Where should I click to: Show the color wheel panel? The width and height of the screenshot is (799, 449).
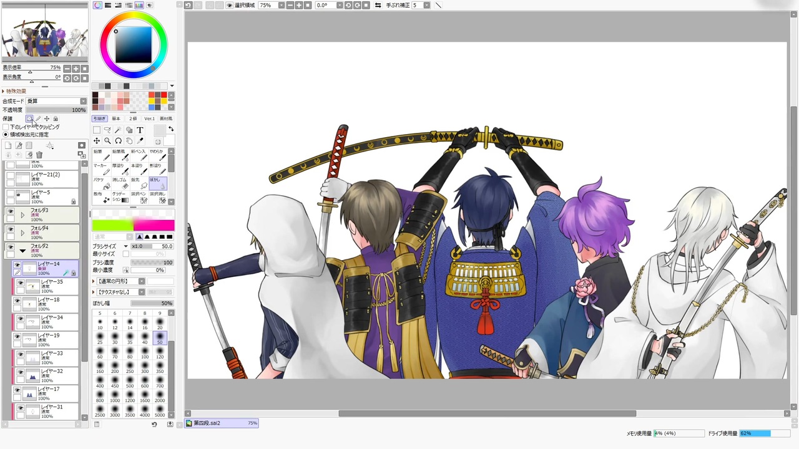tap(98, 5)
